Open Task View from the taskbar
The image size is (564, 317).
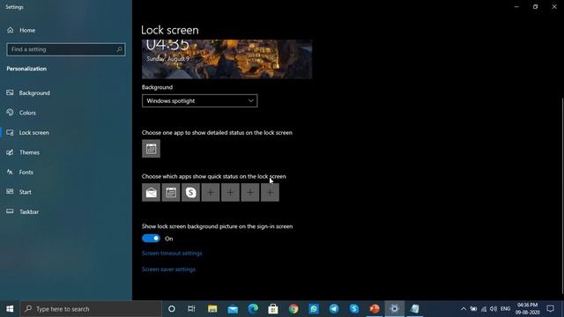[191, 309]
